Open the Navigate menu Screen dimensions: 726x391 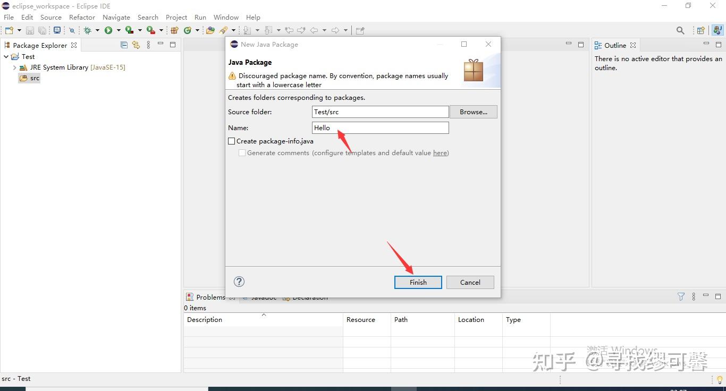coord(116,17)
